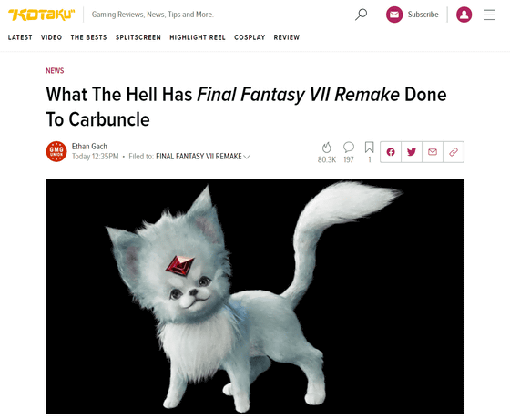
Task: Share article by email icon
Action: click(433, 152)
